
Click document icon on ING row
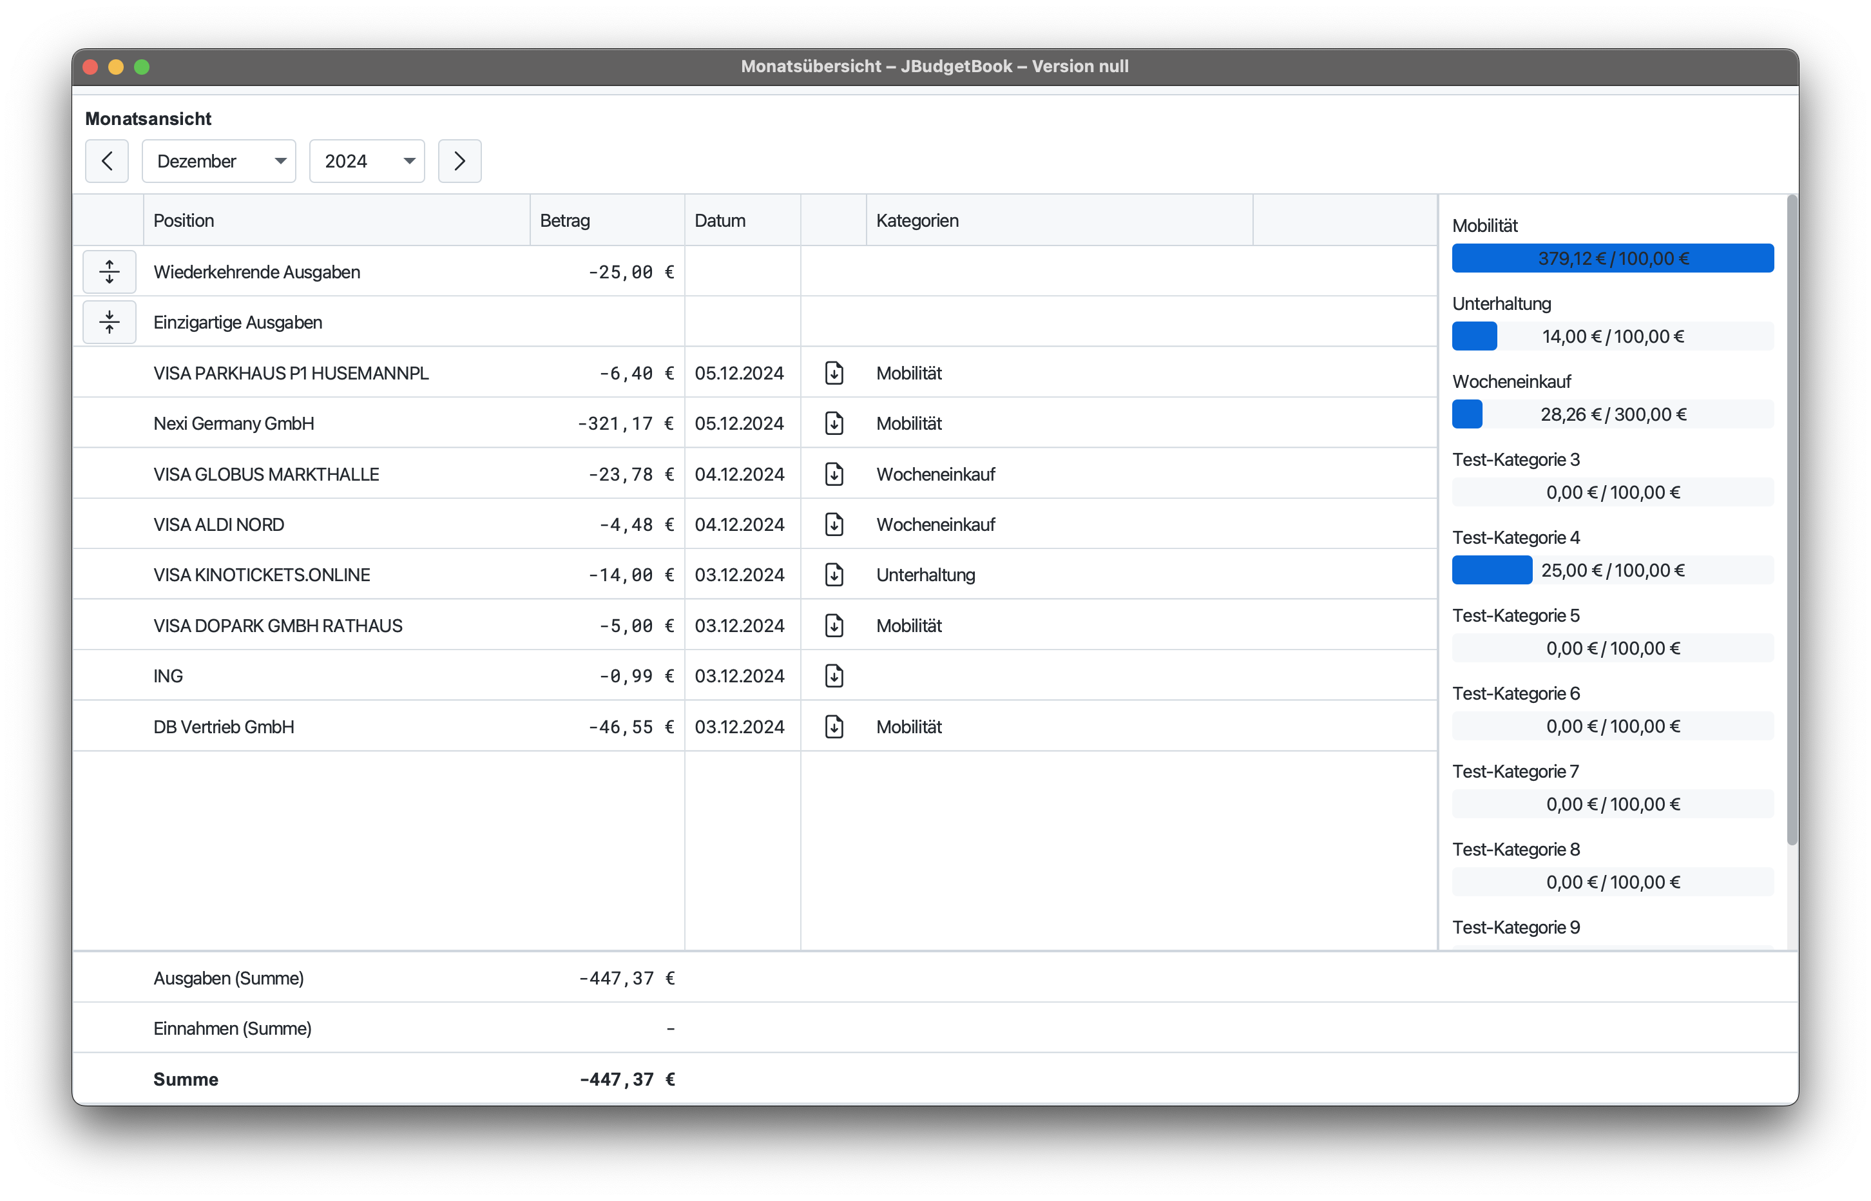[834, 675]
